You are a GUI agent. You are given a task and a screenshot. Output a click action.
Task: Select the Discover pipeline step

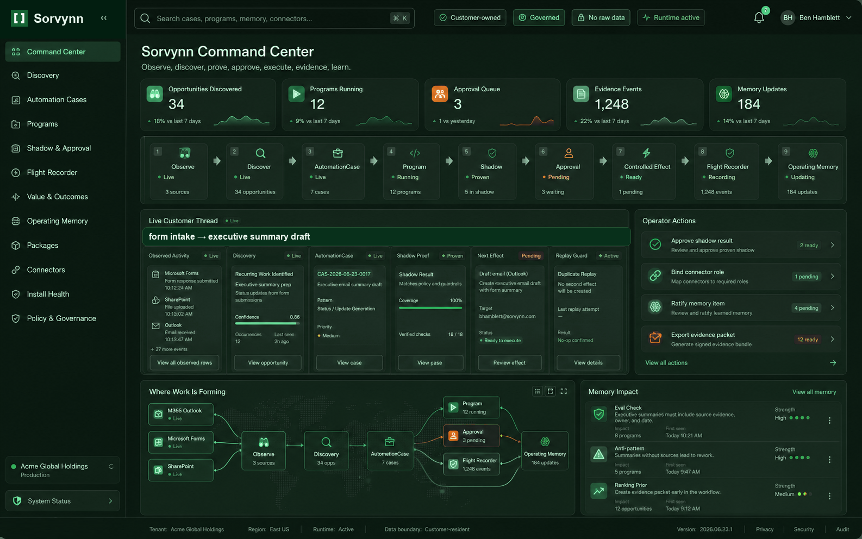(255, 171)
